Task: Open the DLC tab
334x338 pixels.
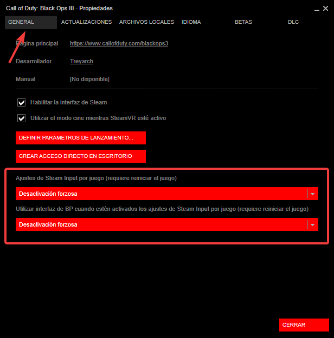Action: [293, 22]
